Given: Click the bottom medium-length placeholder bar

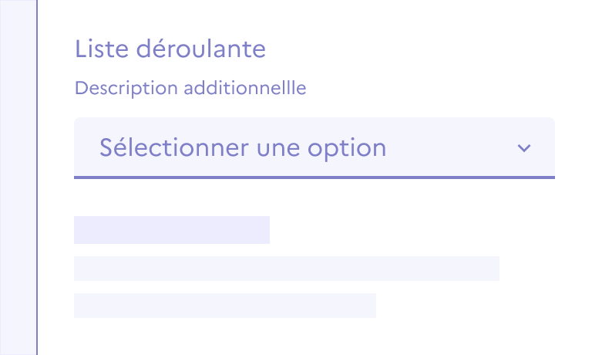Looking at the screenshot, I should click(224, 305).
